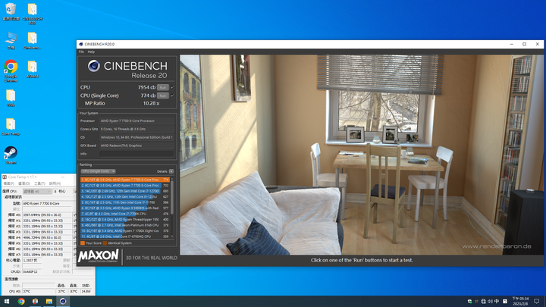This screenshot has height=307, width=546.
Task: Open File Explorer from the taskbar
Action: point(49,301)
